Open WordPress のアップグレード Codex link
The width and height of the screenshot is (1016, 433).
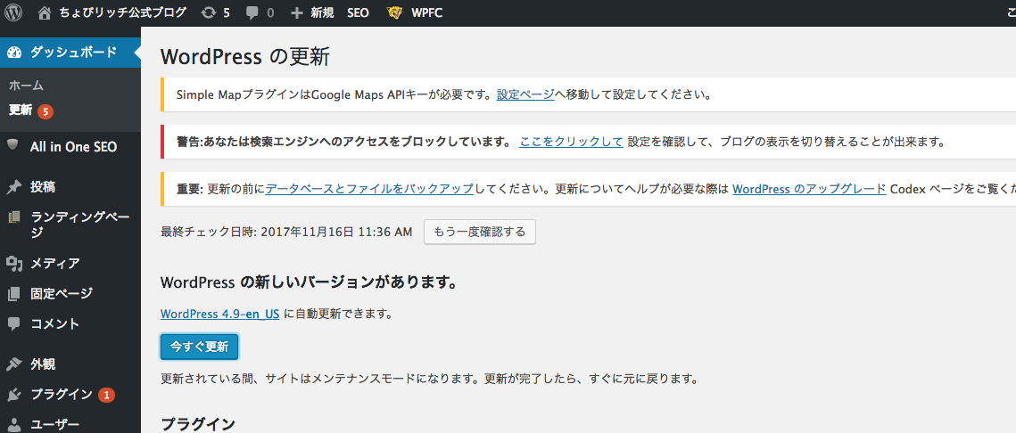click(x=809, y=189)
